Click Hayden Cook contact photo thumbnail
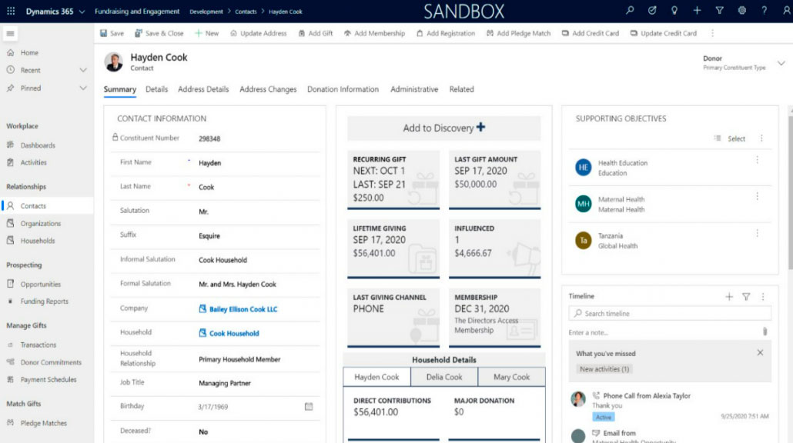This screenshot has height=443, width=793. [114, 62]
